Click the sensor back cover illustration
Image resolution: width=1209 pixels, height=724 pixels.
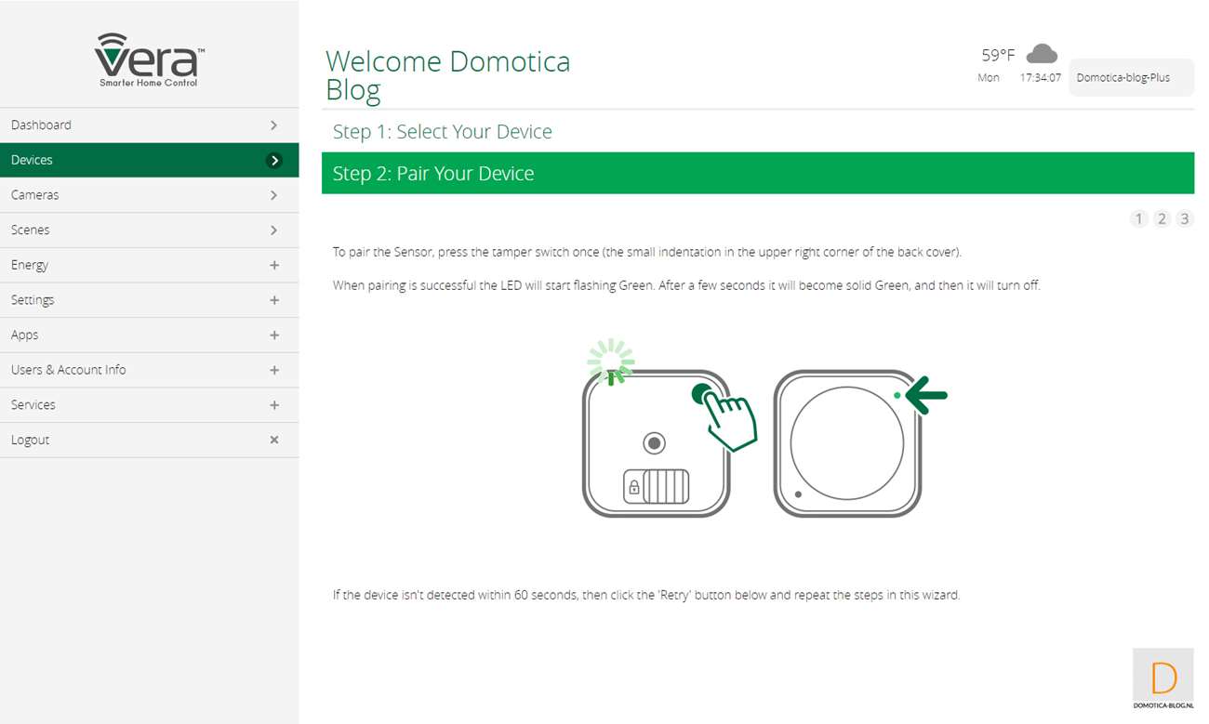(656, 443)
